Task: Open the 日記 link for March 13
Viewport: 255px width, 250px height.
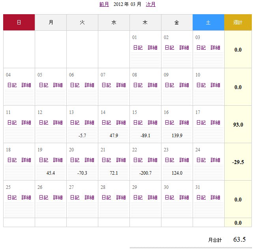Action: [x=75, y=123]
